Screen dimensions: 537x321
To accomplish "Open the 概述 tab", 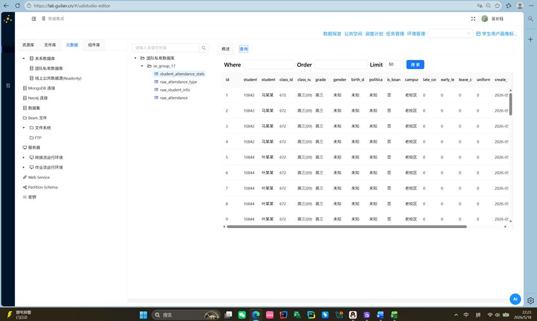I will [x=226, y=49].
